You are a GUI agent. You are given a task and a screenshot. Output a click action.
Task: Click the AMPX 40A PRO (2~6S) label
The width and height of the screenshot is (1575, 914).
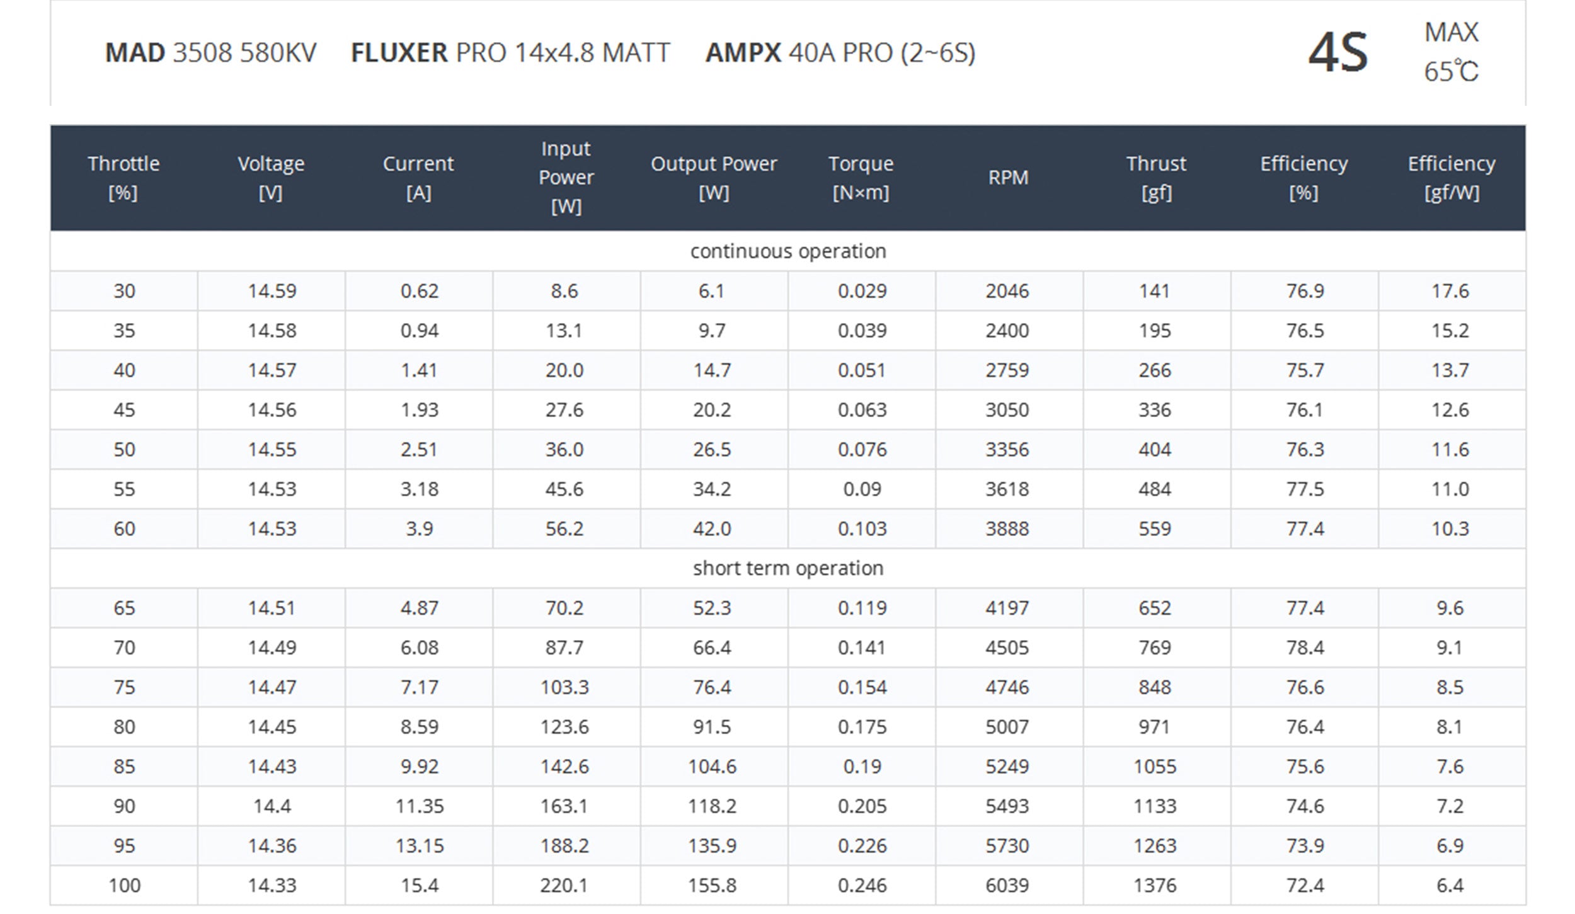(840, 52)
